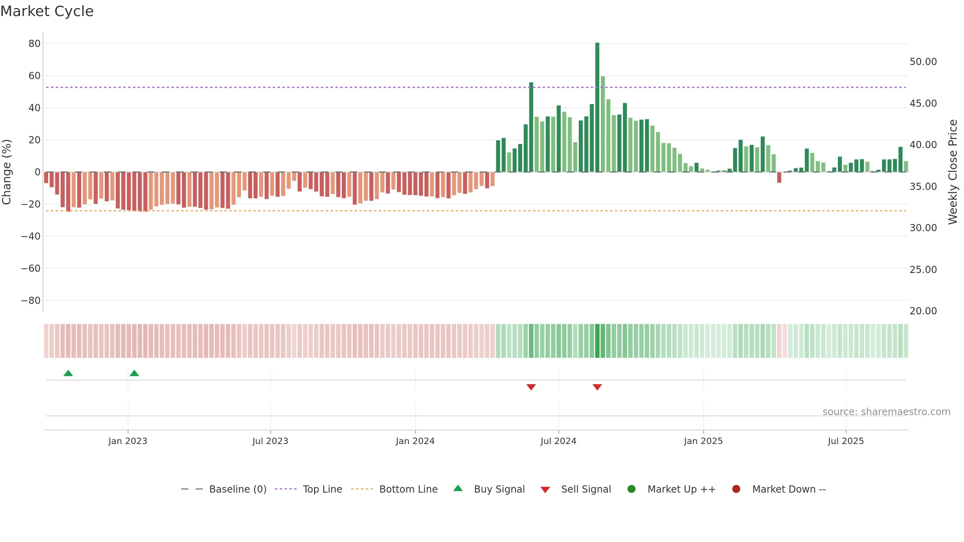Click the Weekly Close Price axis title
Viewport: 964px width, 542px height.
pyautogui.click(x=953, y=172)
